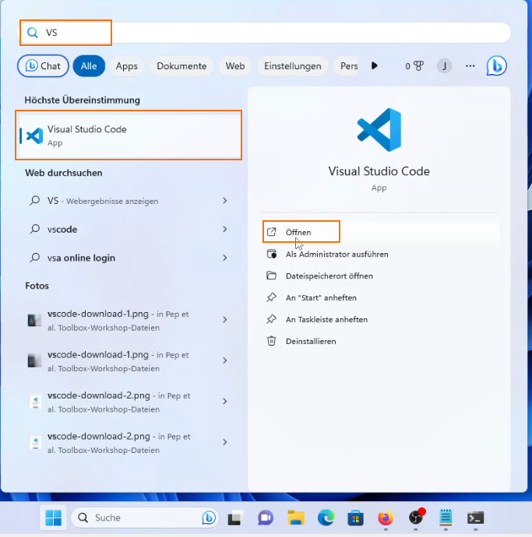Select Visual Studio Code best match result

(129, 135)
